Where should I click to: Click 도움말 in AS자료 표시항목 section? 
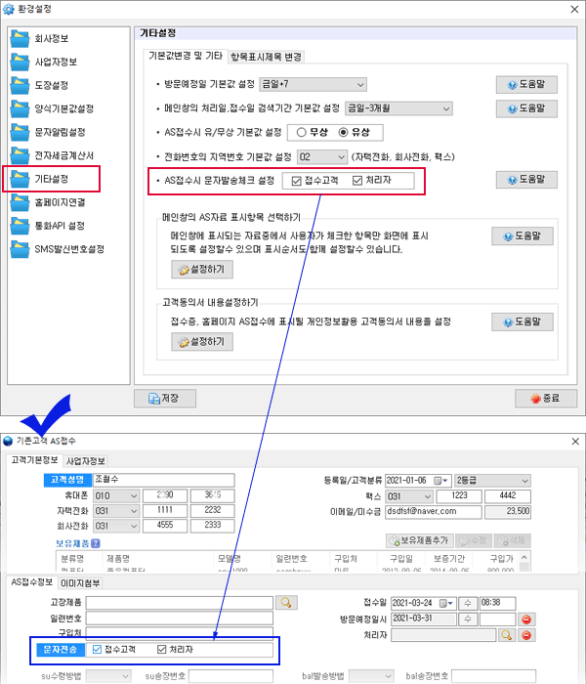click(x=523, y=236)
